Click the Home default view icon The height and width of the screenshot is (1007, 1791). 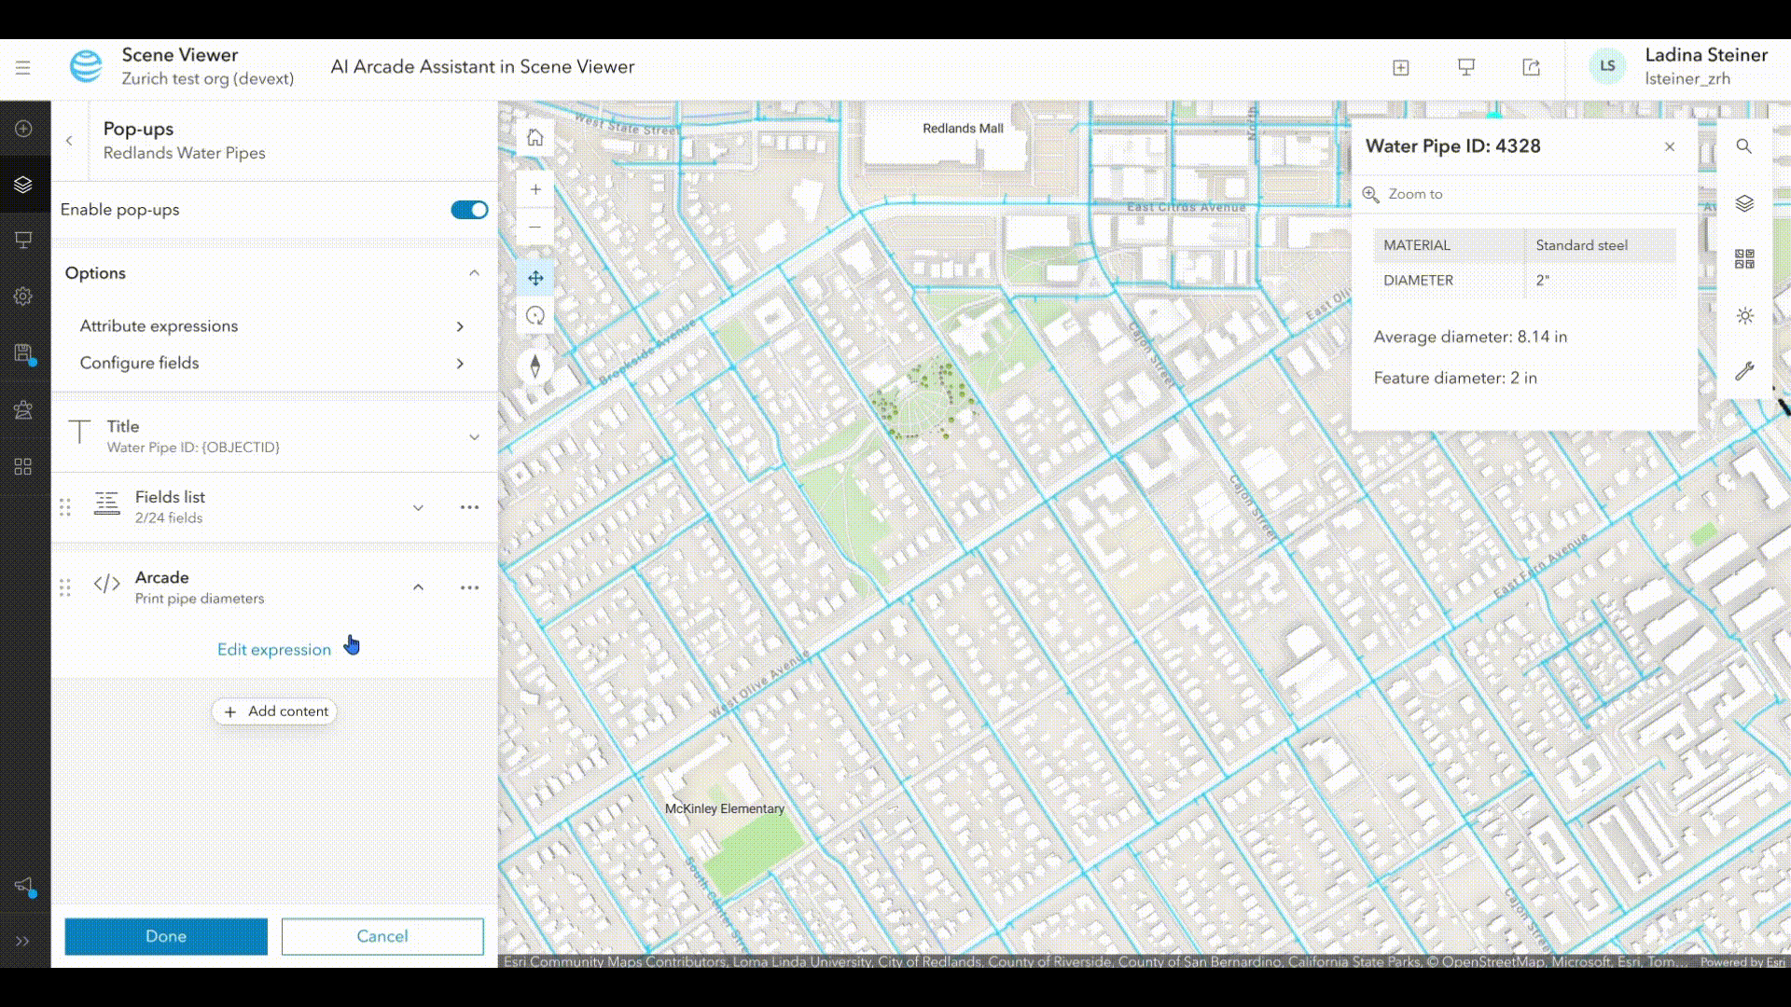coord(535,138)
